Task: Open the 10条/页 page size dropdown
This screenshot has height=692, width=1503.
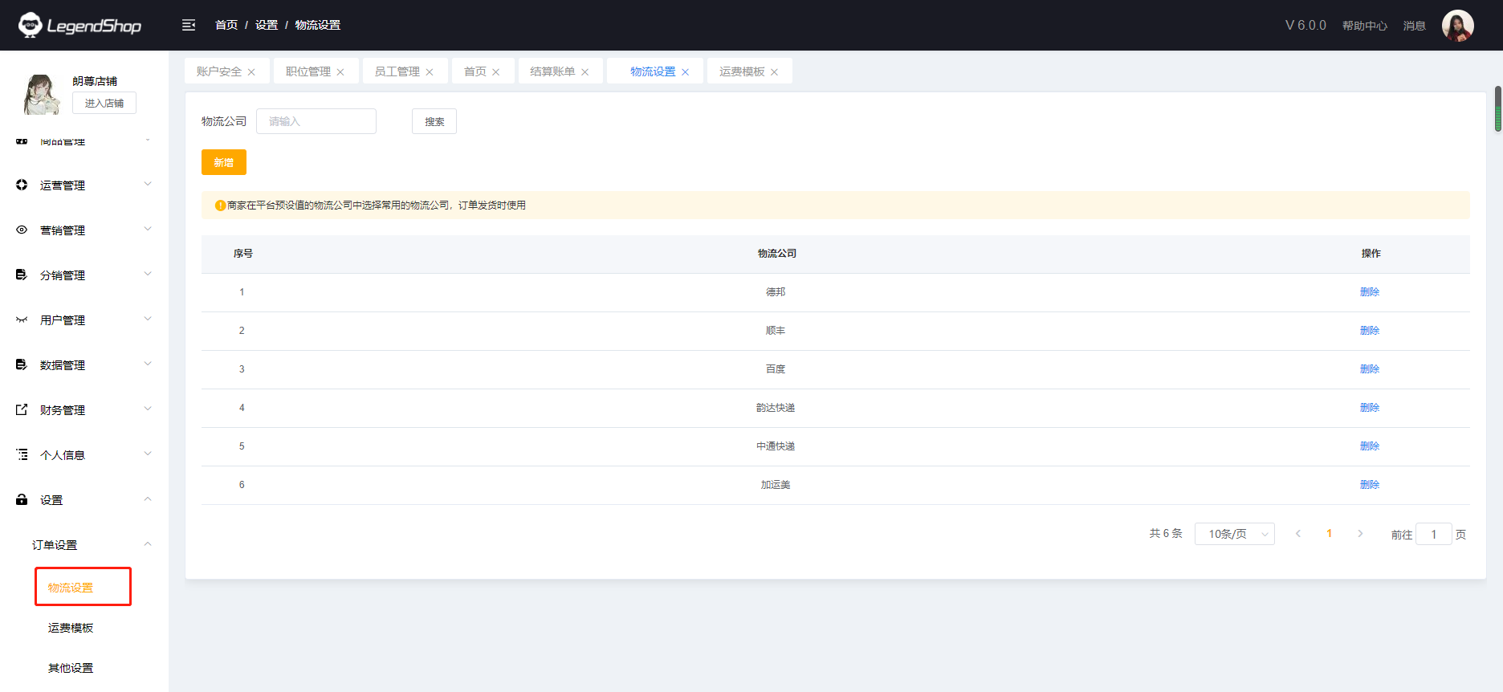Action: [1234, 534]
